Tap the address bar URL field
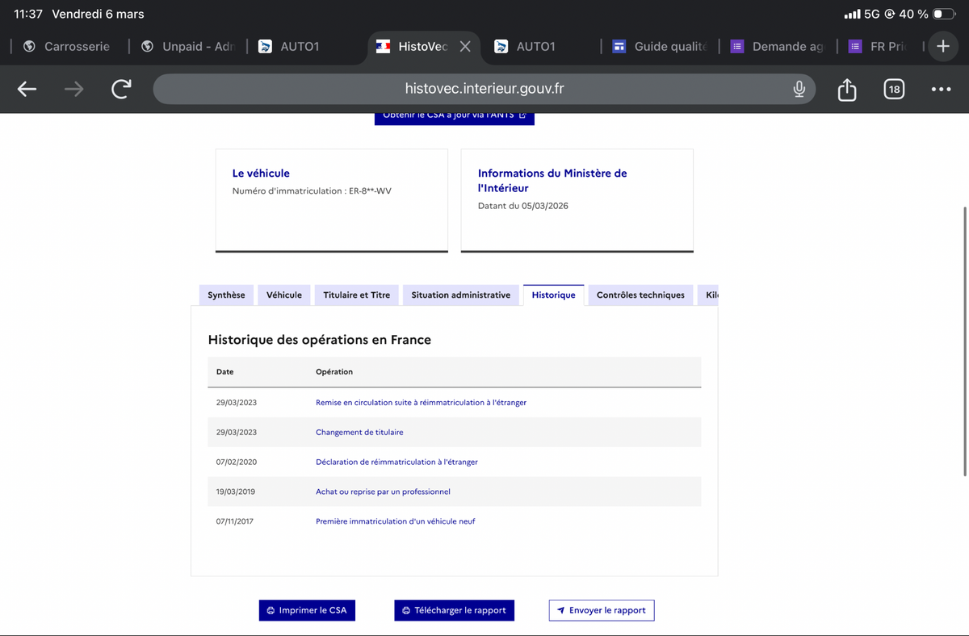The image size is (969, 636). tap(484, 89)
